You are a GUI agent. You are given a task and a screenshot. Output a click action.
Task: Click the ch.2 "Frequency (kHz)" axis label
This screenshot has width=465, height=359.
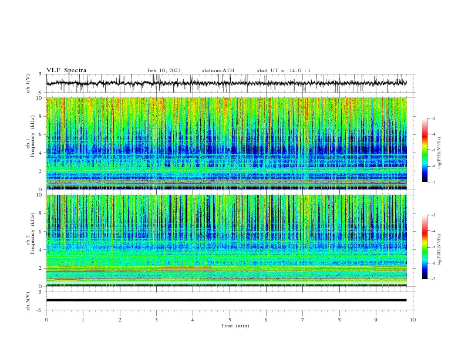point(32,233)
